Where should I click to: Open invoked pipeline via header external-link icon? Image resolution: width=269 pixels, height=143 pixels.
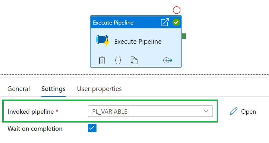tap(165, 22)
